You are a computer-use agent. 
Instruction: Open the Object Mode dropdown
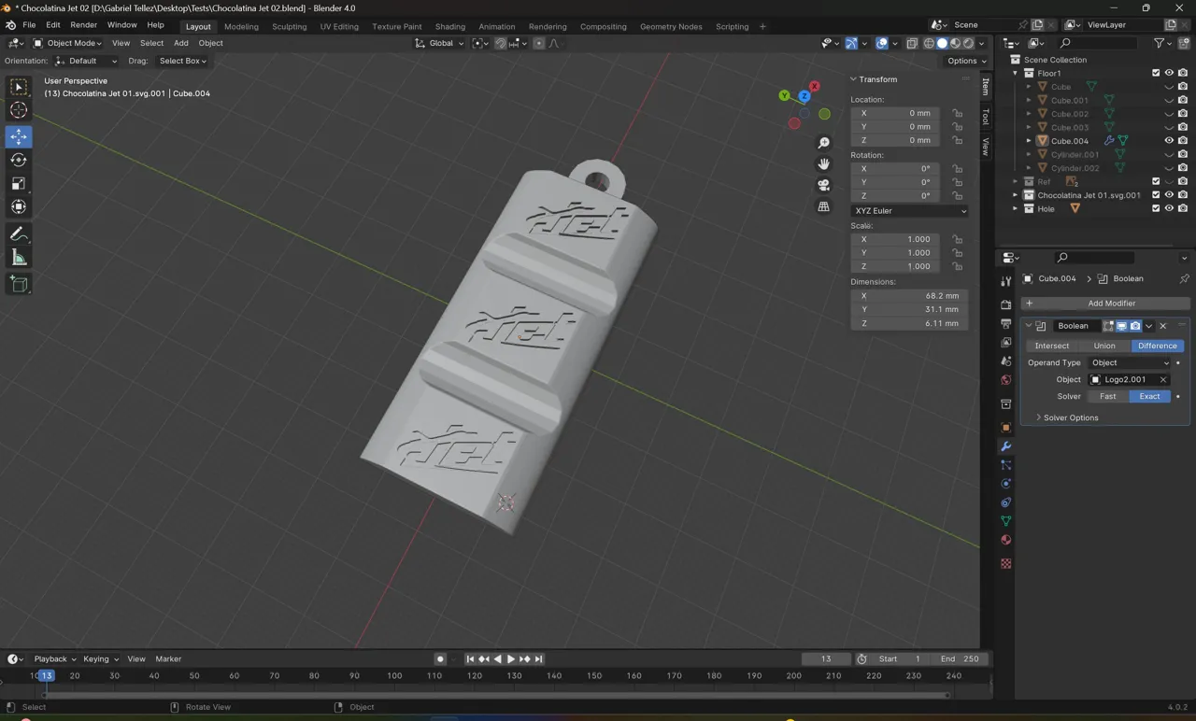click(67, 43)
